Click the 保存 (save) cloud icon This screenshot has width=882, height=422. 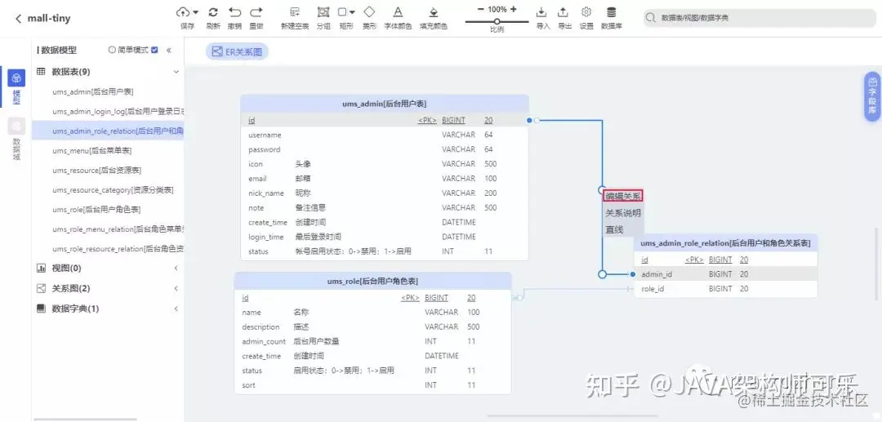click(184, 11)
